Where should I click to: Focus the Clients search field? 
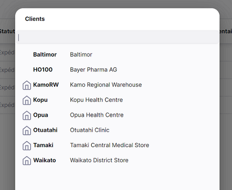click(117, 37)
